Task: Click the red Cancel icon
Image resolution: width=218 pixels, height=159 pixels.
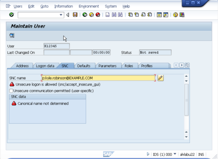Action: pyautogui.click(x=98, y=15)
